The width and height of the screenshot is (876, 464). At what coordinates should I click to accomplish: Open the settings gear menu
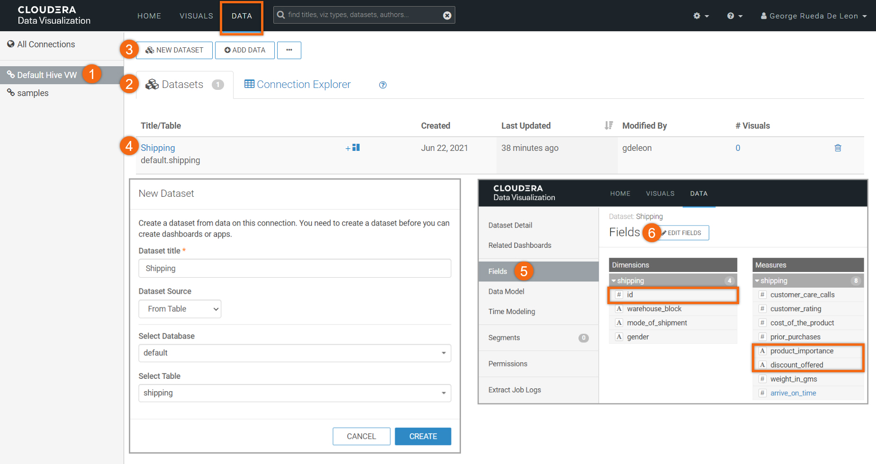click(x=701, y=16)
